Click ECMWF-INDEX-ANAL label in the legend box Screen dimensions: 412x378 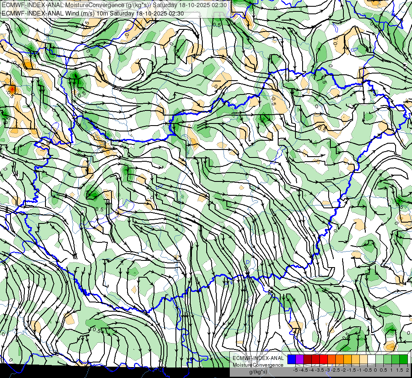[258, 358]
